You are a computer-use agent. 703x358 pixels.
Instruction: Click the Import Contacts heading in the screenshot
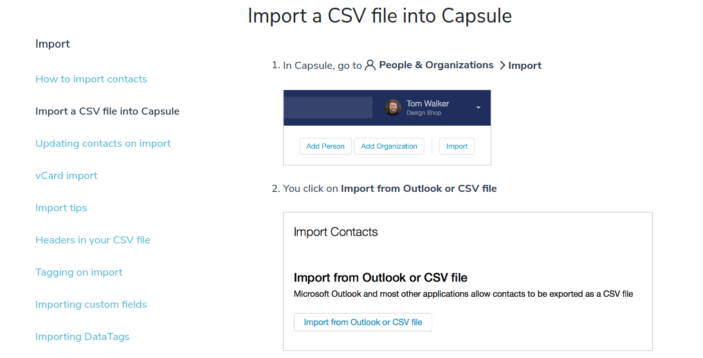pyautogui.click(x=336, y=232)
